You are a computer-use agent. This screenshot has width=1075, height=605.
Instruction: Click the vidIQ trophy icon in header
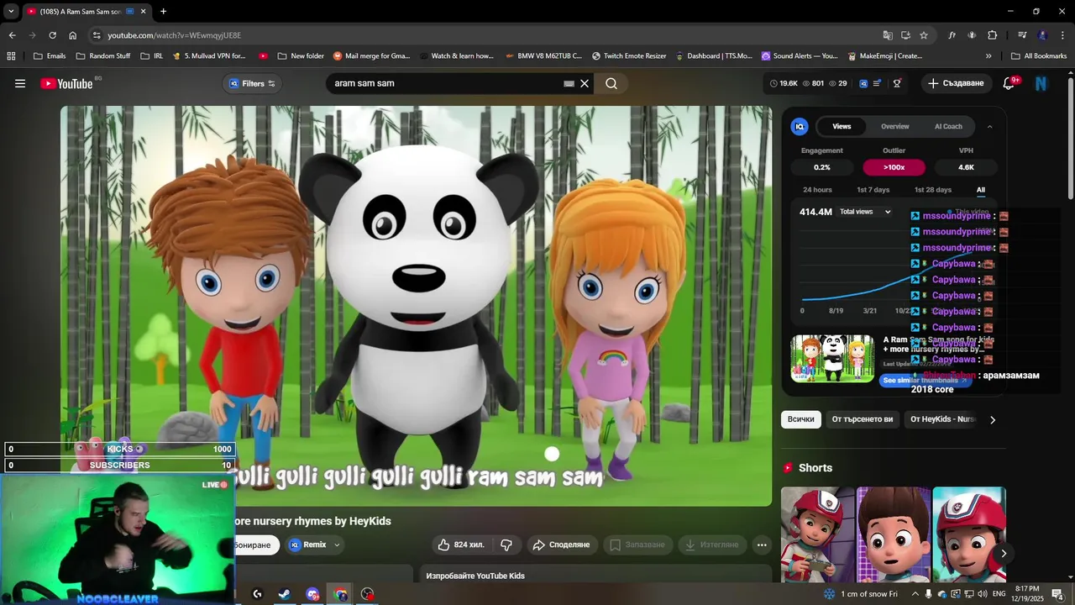[x=897, y=83]
